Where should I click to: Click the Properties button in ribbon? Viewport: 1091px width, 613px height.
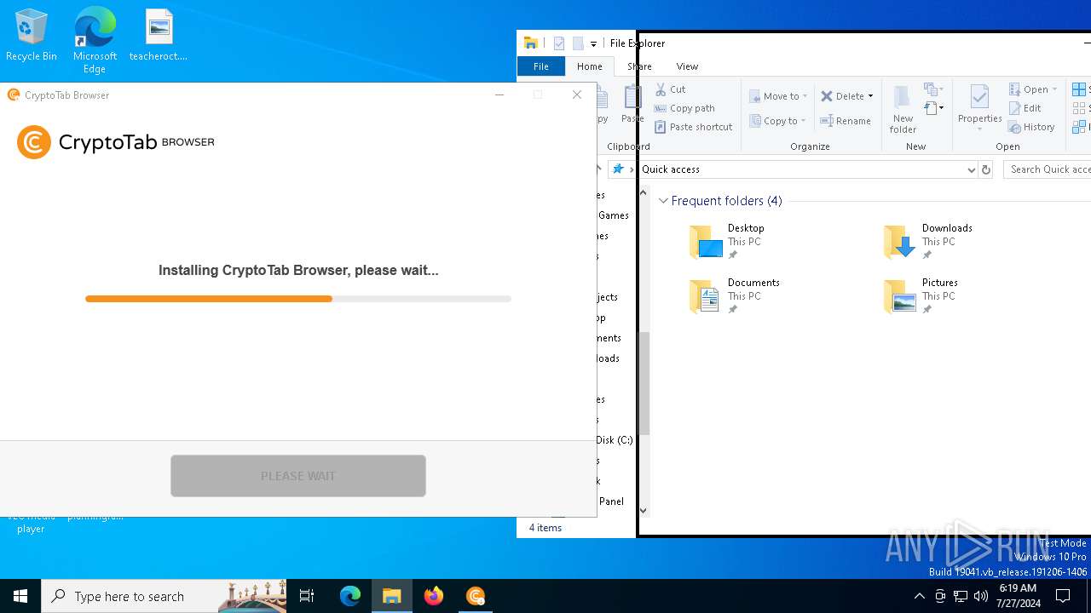(979, 108)
